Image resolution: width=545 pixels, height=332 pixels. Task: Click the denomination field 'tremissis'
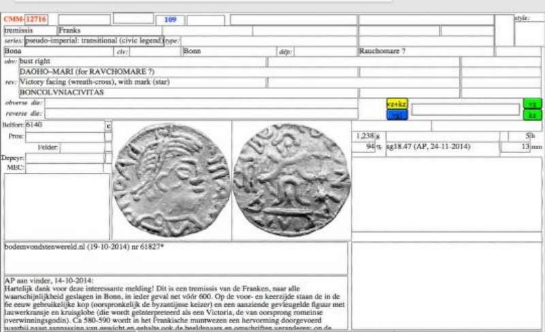pos(29,31)
